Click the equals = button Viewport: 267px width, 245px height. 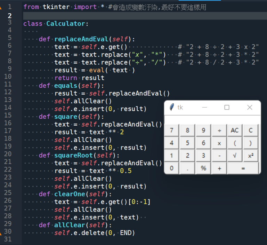point(243,168)
